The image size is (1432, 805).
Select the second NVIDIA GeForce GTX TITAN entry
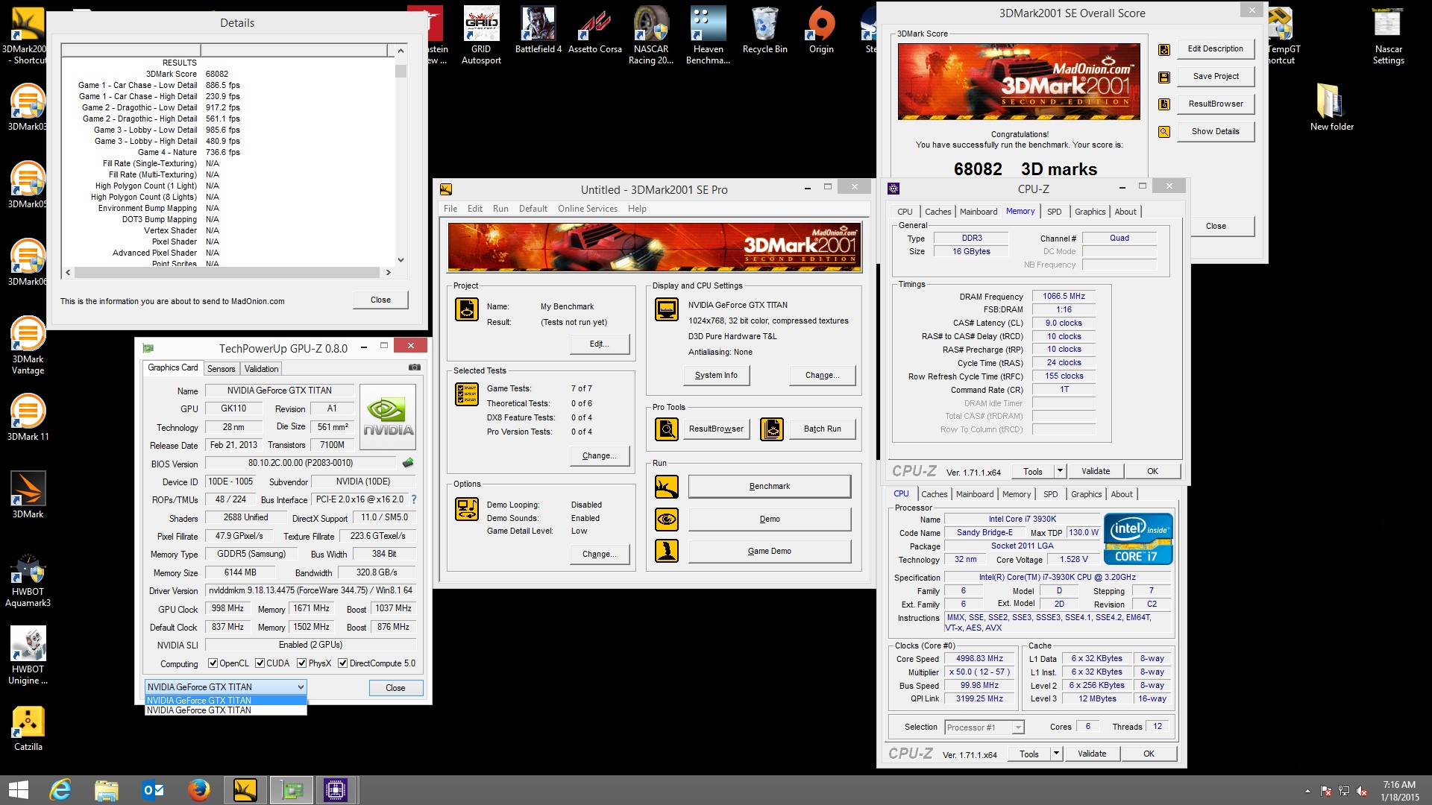coord(225,710)
